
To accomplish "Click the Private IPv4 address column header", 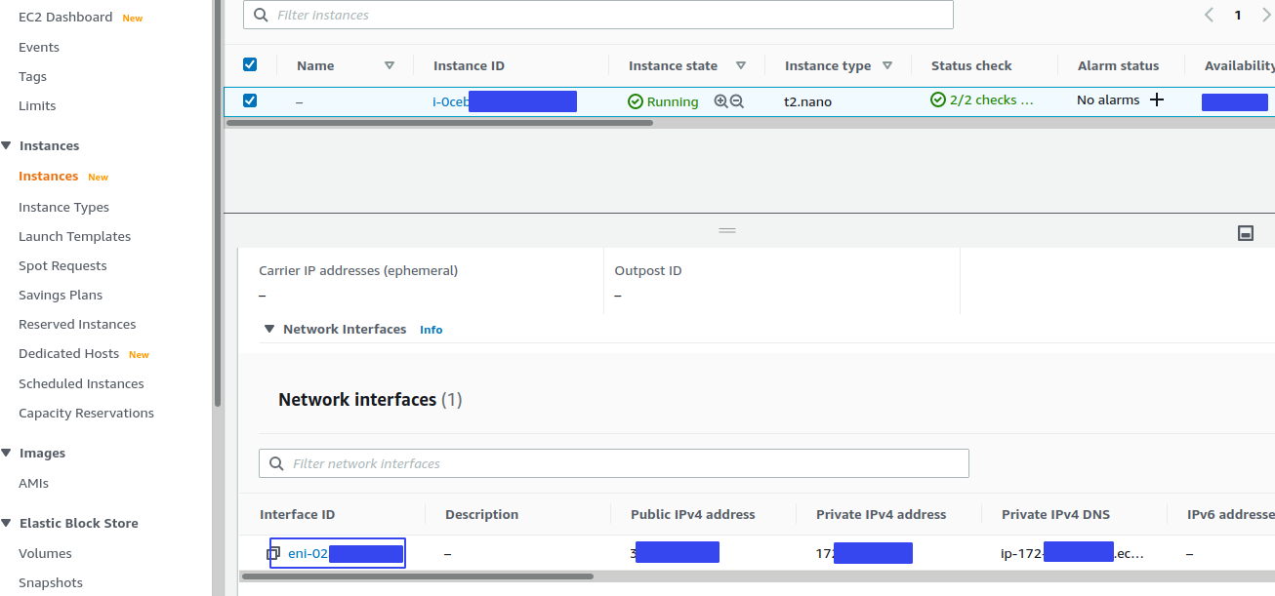I will tap(882, 514).
